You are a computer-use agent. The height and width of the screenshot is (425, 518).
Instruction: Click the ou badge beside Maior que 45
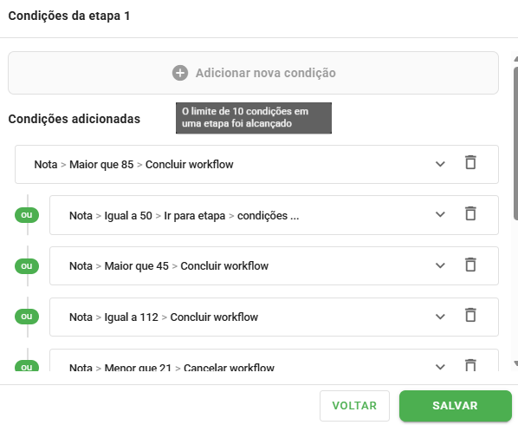click(27, 266)
